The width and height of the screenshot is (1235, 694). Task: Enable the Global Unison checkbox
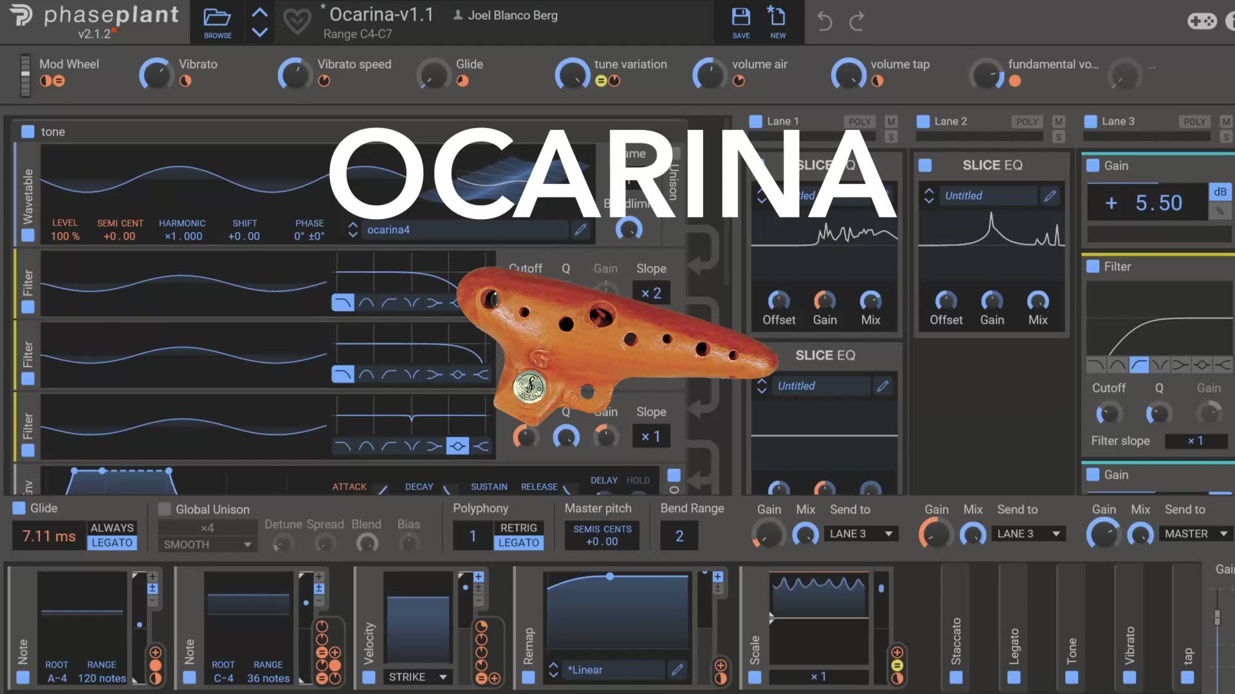165,509
